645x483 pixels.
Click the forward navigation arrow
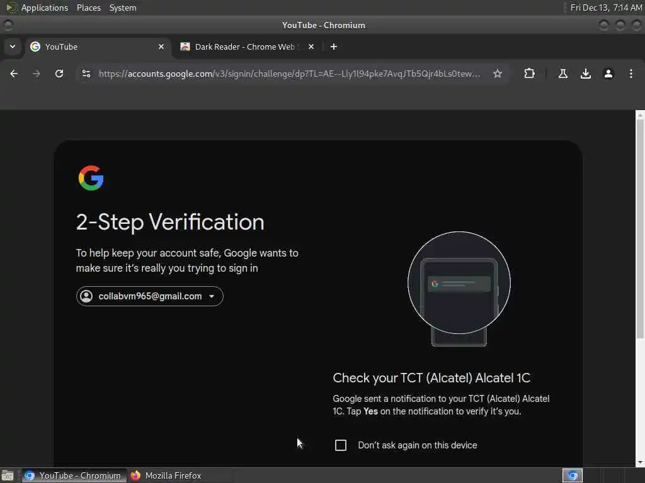[37, 74]
